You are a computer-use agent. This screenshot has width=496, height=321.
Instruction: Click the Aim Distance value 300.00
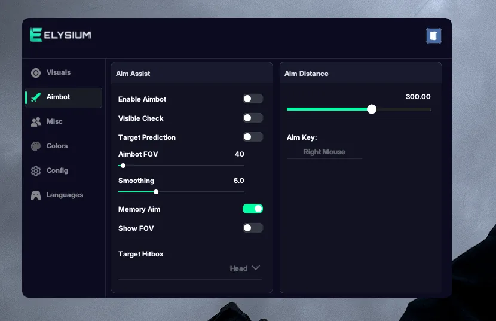tap(418, 97)
